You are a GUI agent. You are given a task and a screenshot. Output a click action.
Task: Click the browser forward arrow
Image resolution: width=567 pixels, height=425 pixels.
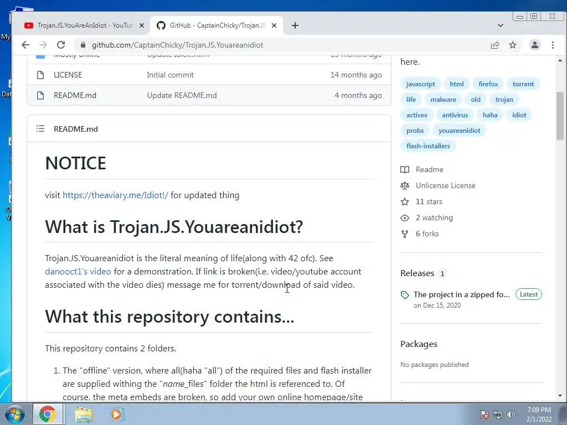pos(43,45)
